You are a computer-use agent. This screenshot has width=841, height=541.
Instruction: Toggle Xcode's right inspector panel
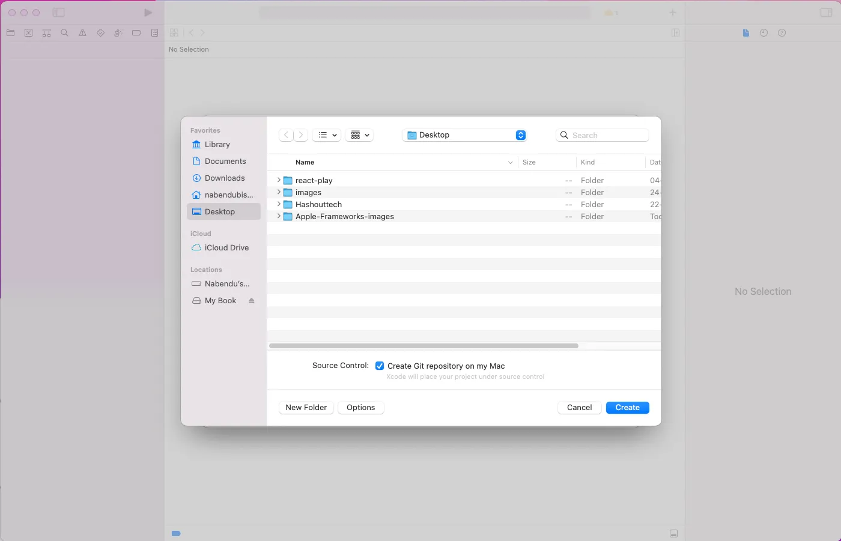pos(826,13)
